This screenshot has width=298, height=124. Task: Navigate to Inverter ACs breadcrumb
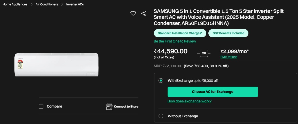pyautogui.click(x=75, y=4)
